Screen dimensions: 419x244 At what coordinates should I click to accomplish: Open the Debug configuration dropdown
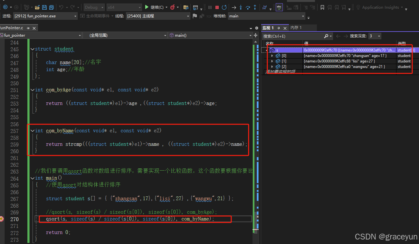click(94, 7)
